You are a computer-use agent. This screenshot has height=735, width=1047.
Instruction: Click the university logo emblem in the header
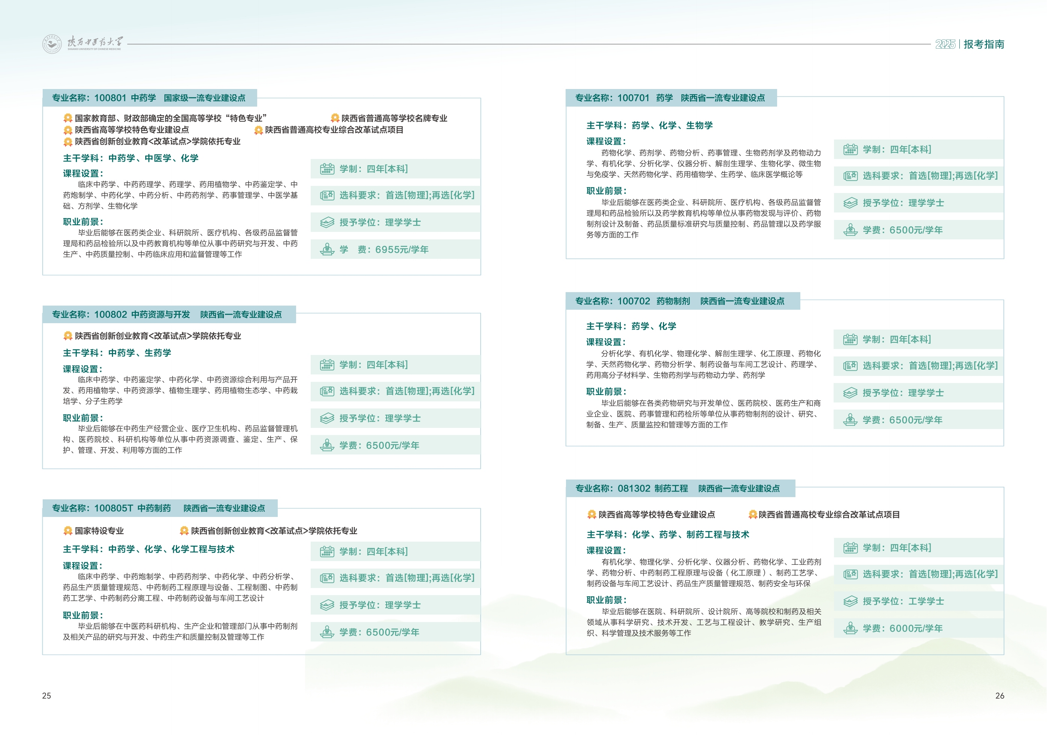(52, 44)
